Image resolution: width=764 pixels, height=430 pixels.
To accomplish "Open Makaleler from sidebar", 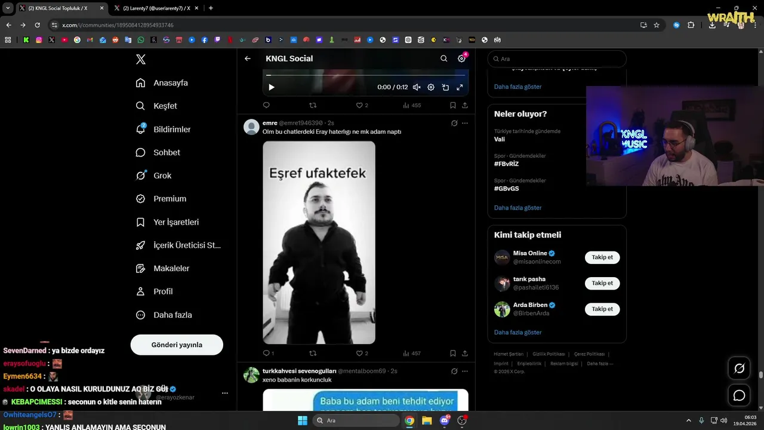I will (162, 268).
